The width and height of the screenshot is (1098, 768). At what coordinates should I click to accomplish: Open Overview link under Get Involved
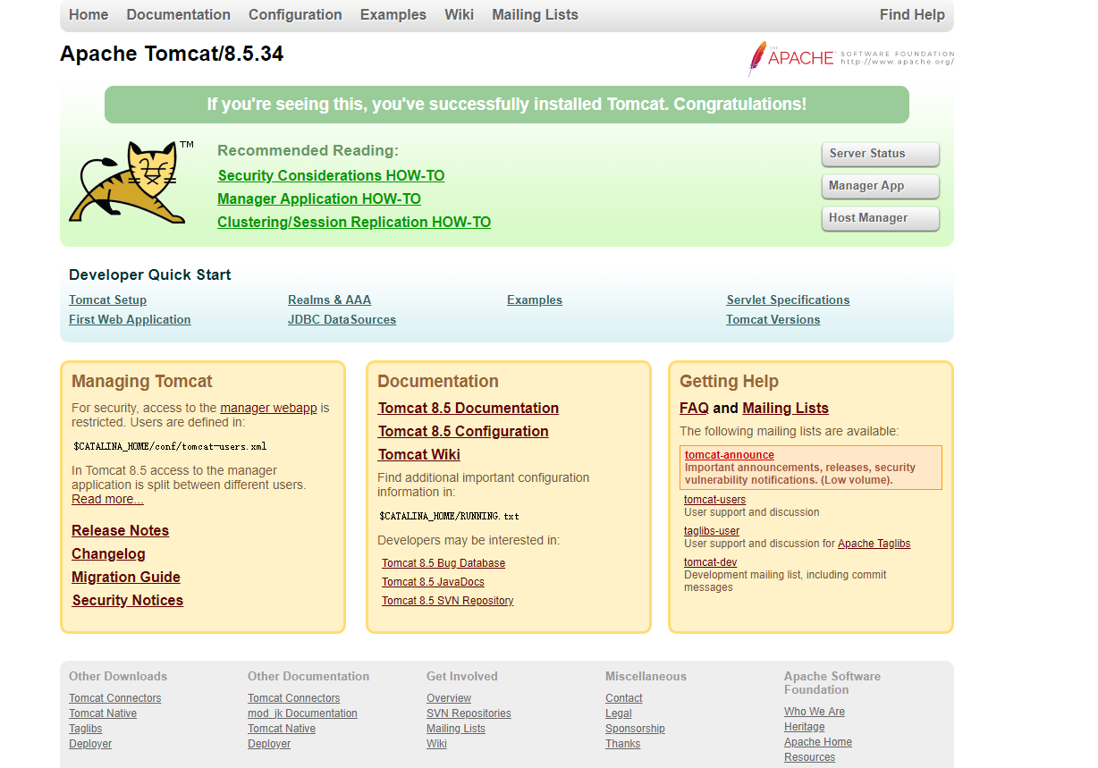449,698
